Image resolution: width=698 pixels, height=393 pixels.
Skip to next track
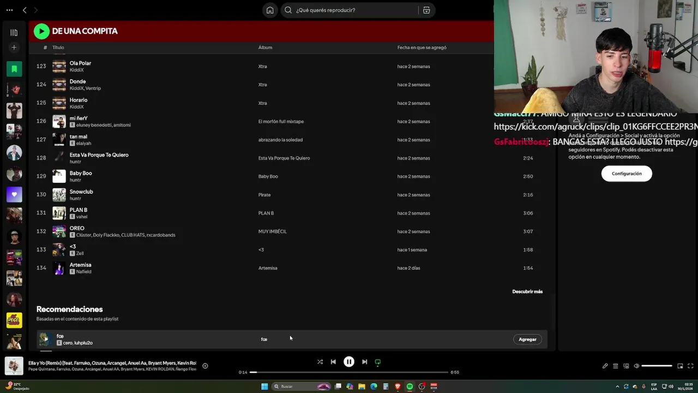pyautogui.click(x=365, y=362)
